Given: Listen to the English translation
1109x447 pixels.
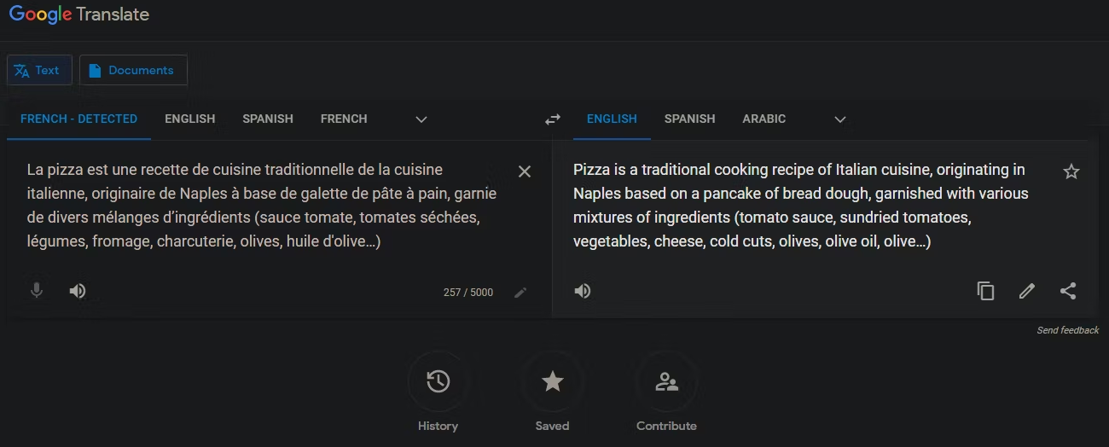Looking at the screenshot, I should coord(583,291).
